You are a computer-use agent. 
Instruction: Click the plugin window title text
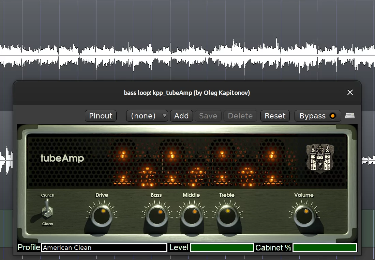[187, 93]
